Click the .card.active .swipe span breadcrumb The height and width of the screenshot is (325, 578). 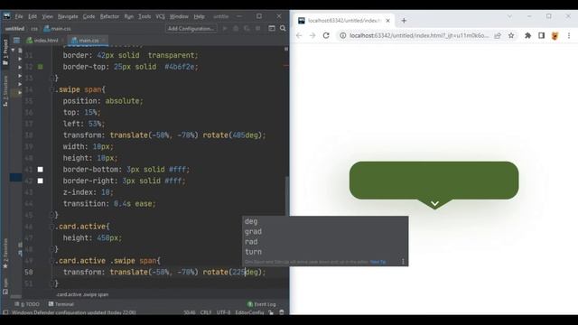click(x=82, y=294)
